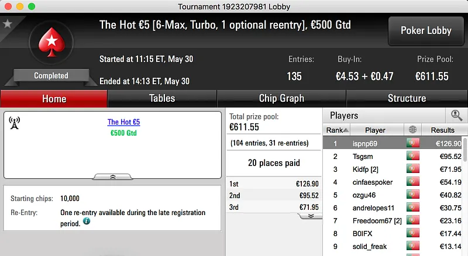Open the player search magnifier
Image resolution: width=468 pixels, height=256 pixels.
point(456,115)
